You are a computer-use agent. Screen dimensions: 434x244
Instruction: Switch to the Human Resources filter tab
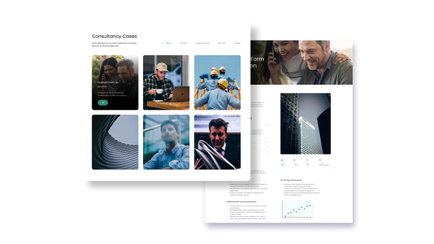click(x=202, y=43)
